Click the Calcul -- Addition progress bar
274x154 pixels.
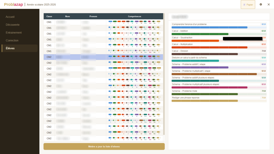click(x=219, y=34)
